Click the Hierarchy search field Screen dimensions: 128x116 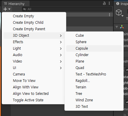(67, 9)
